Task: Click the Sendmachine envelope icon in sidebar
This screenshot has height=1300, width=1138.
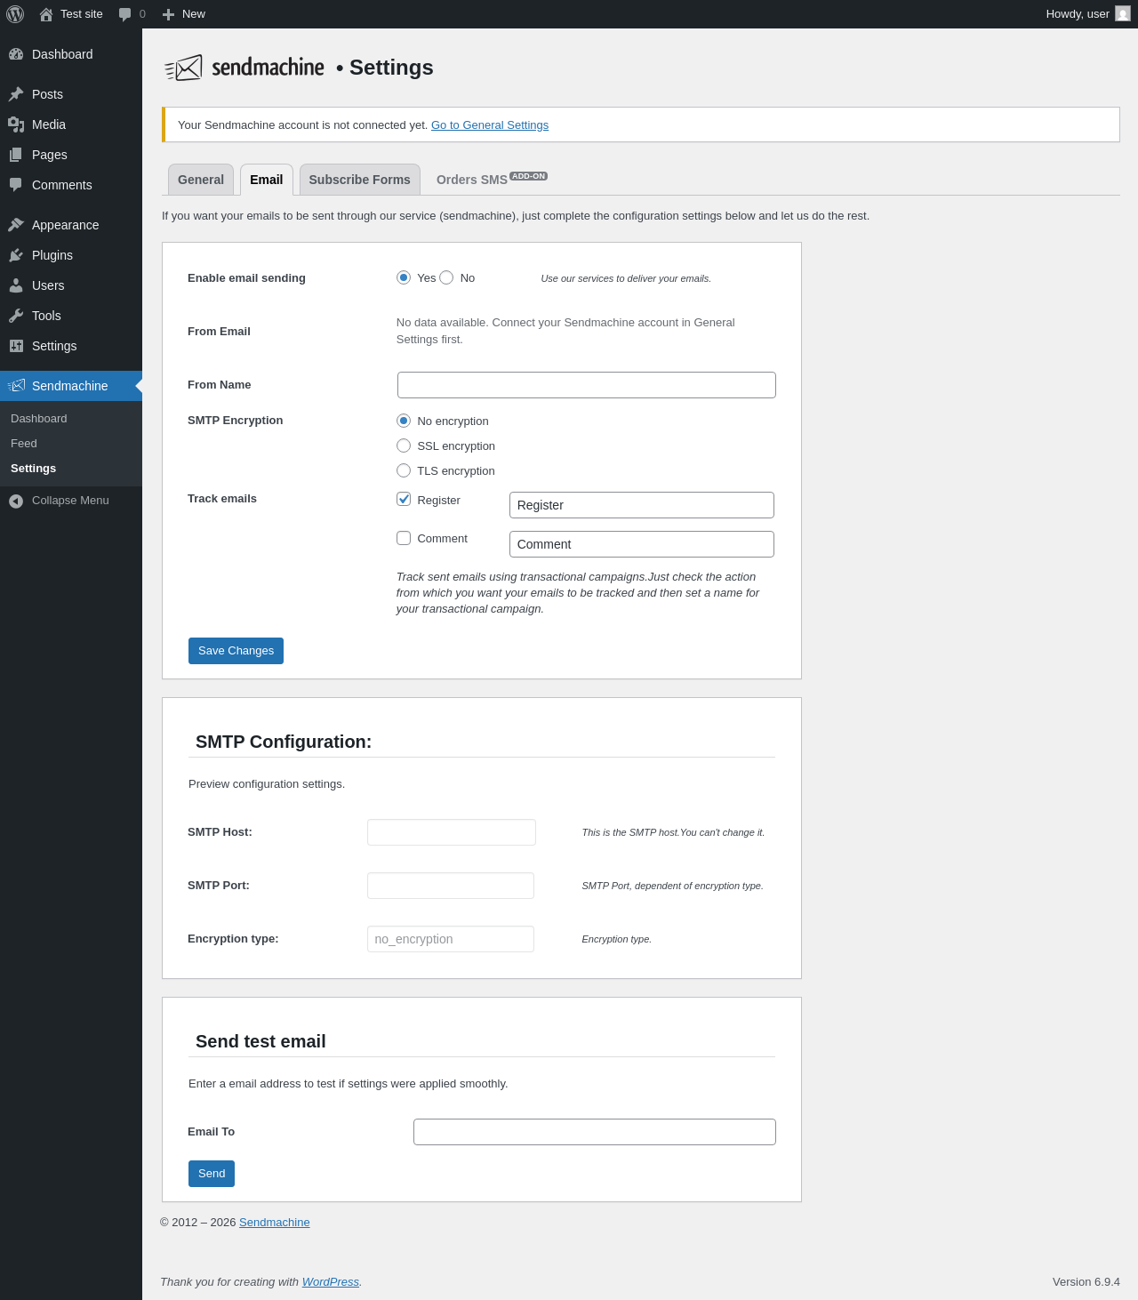Action: click(16, 386)
